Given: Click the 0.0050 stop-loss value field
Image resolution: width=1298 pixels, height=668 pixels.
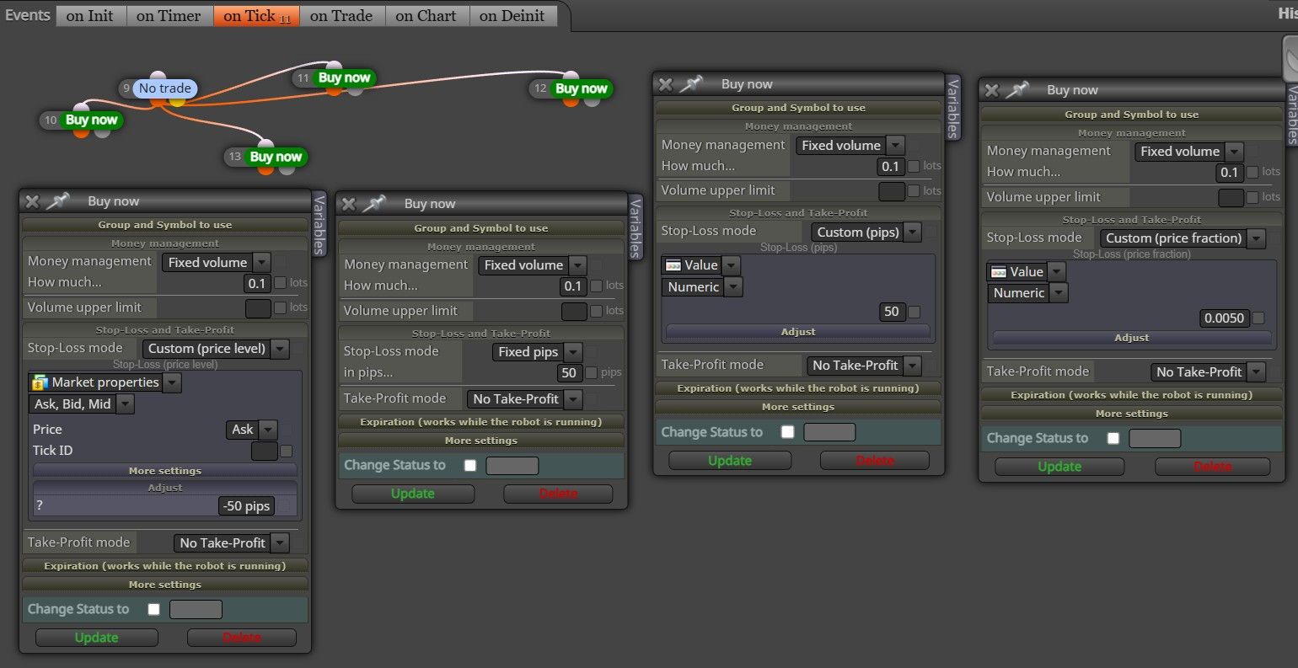Looking at the screenshot, I should click(1225, 318).
